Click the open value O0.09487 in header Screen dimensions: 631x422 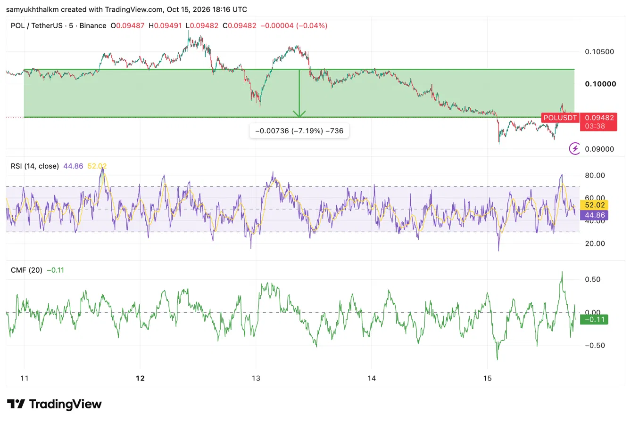pos(128,25)
